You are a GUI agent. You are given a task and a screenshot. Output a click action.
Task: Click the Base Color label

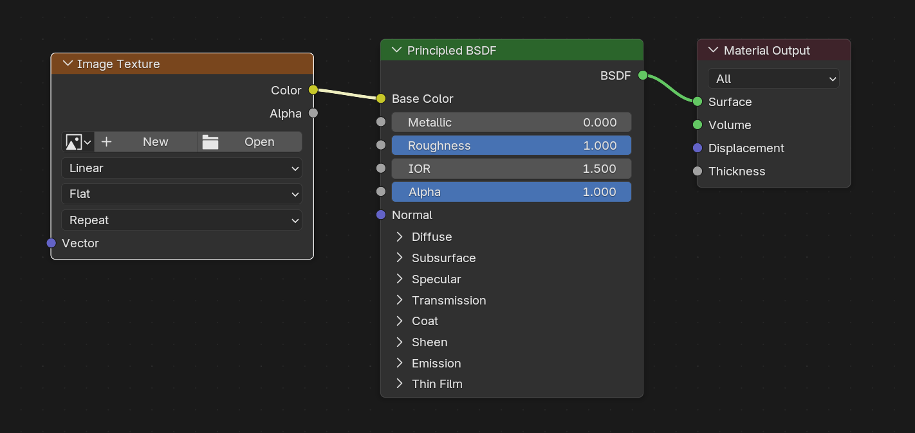coord(423,98)
